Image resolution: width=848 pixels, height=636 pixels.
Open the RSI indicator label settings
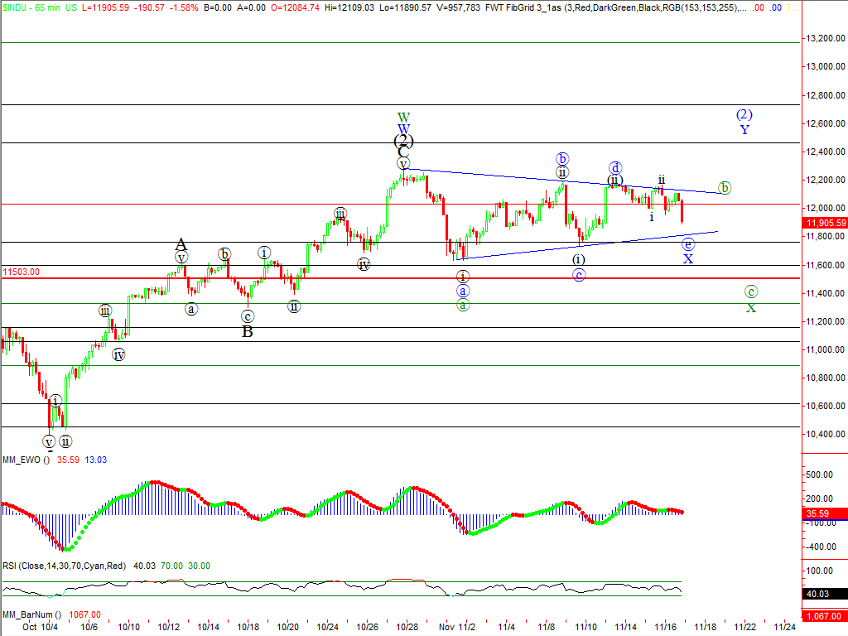(62, 566)
